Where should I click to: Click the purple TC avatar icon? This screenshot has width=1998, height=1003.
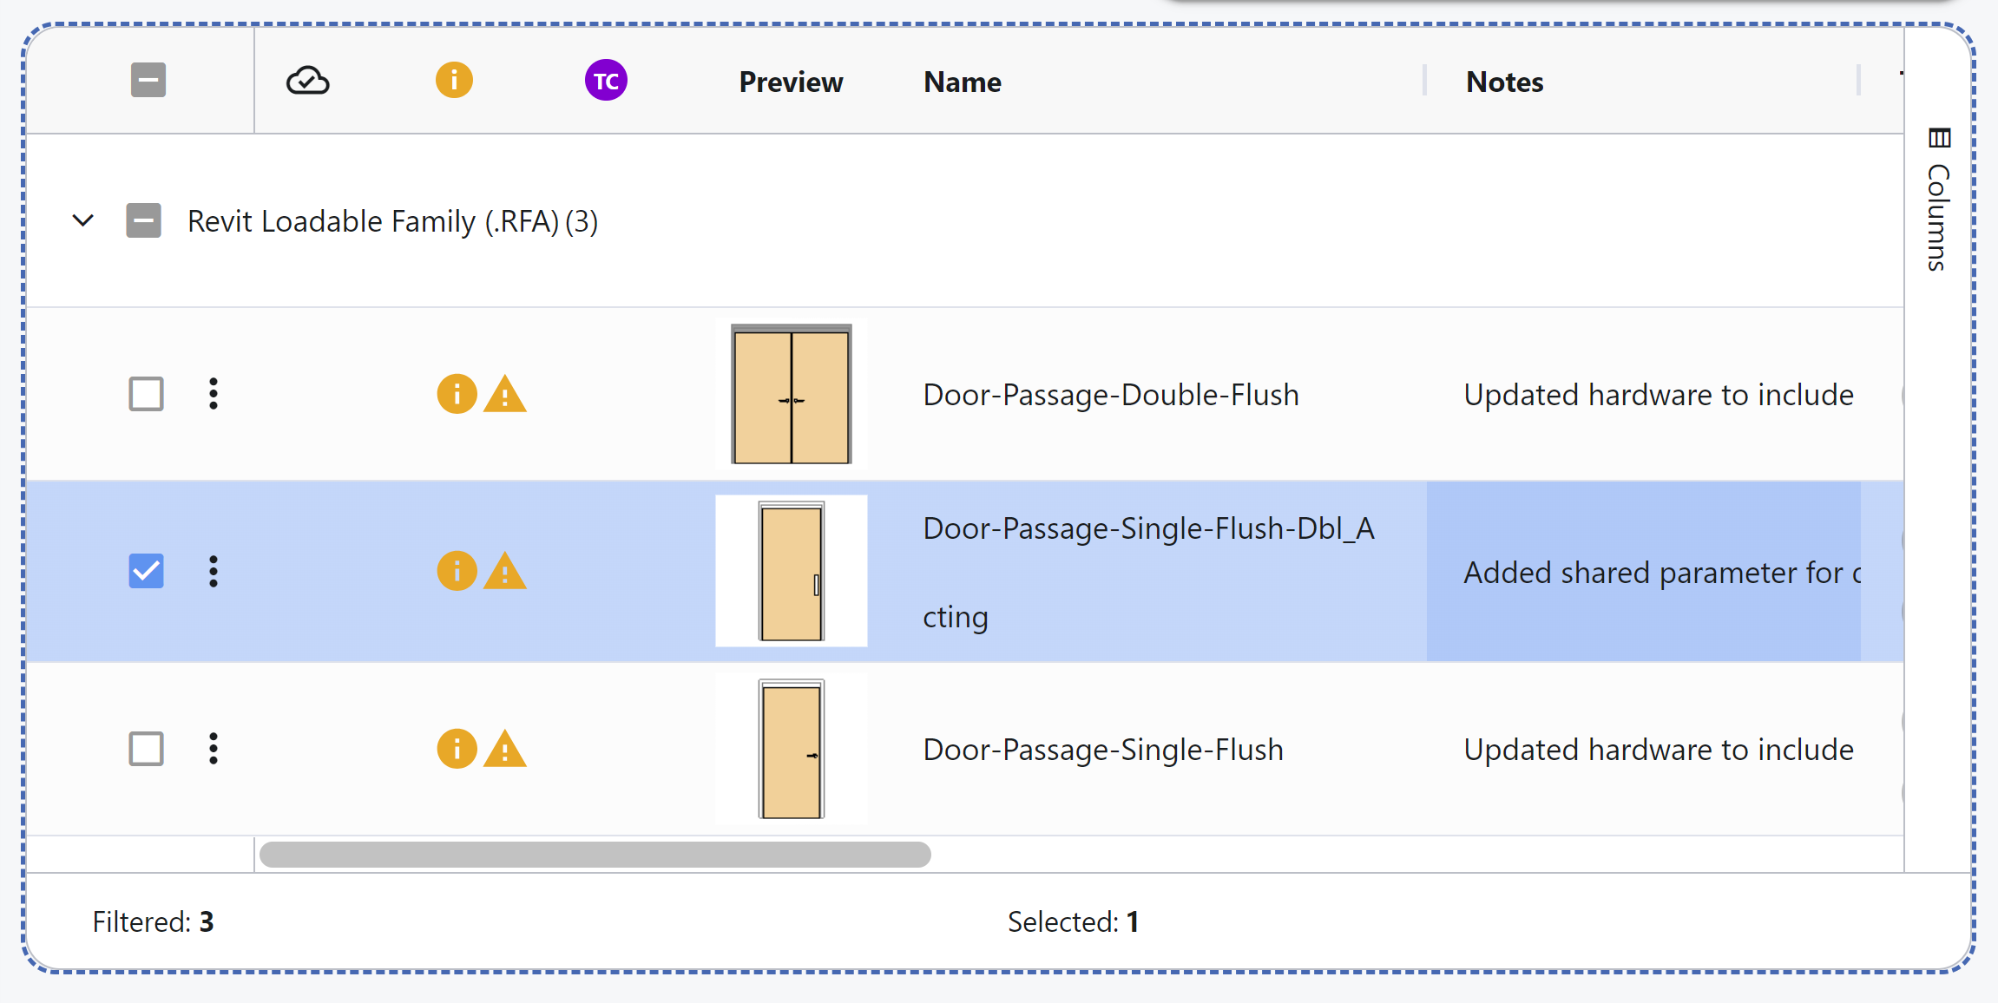[606, 81]
